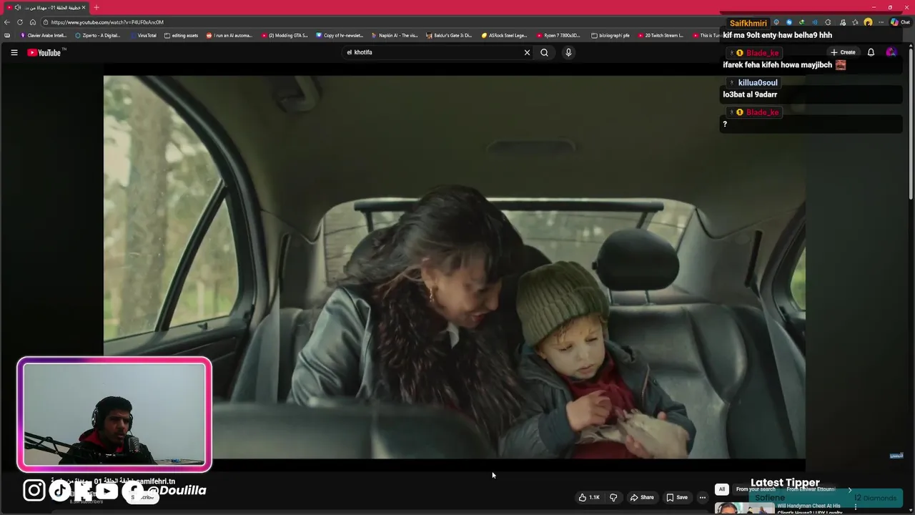Save the video to a playlist
The width and height of the screenshot is (915, 515).
pos(677,497)
